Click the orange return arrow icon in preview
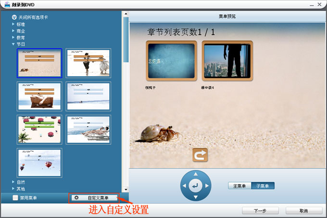This screenshot has width=327, height=218. (x=200, y=155)
